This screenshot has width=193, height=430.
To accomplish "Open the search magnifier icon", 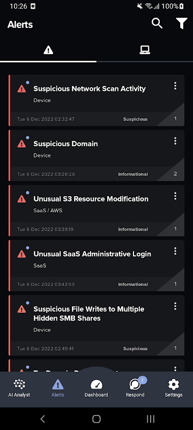I will pyautogui.click(x=157, y=24).
